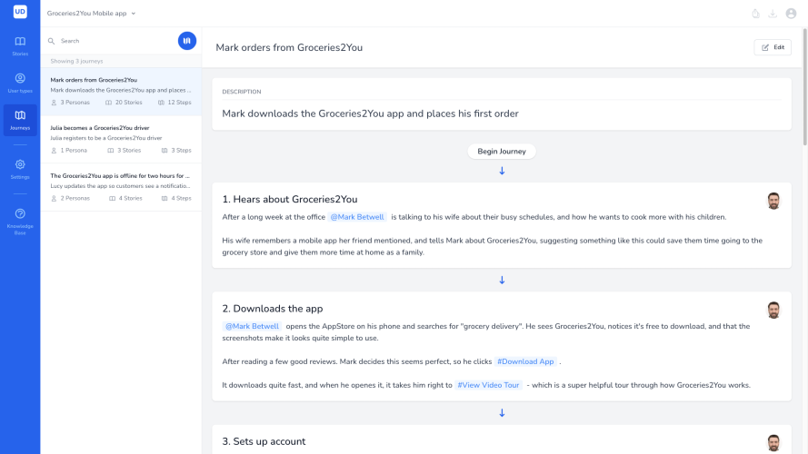The height and width of the screenshot is (454, 808).
Task: Click the 3 Stories book icon
Action: [110, 151]
